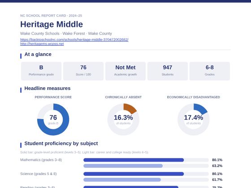Click the Student proficiency by subject heading
251x188 pixels.
[x=61, y=143]
